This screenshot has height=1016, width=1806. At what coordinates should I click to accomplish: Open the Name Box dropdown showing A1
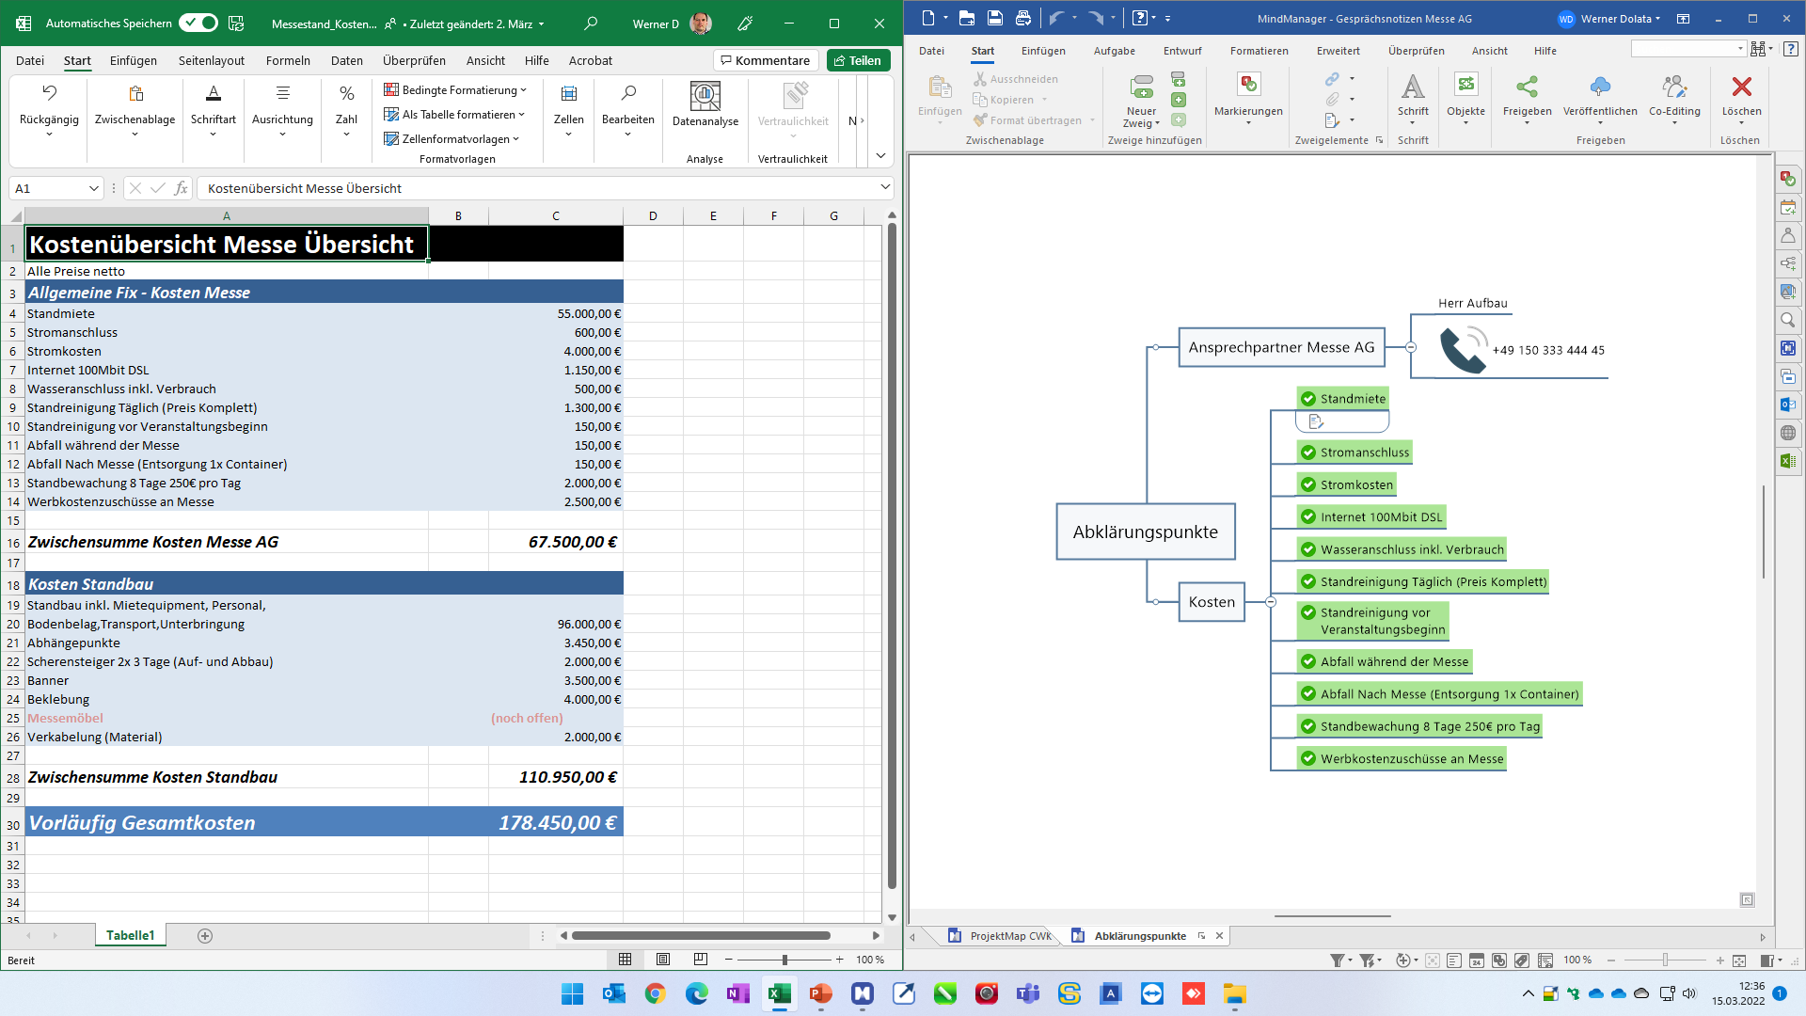pos(93,189)
